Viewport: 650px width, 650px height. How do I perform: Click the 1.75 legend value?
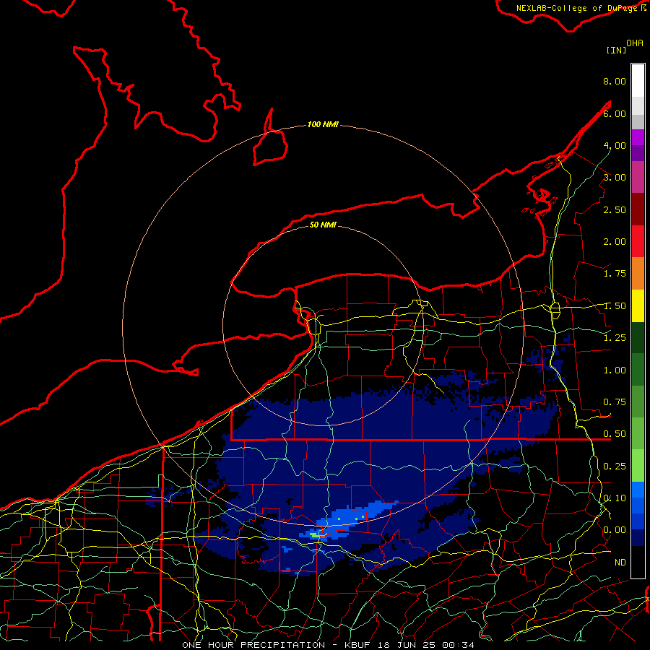tap(615, 274)
